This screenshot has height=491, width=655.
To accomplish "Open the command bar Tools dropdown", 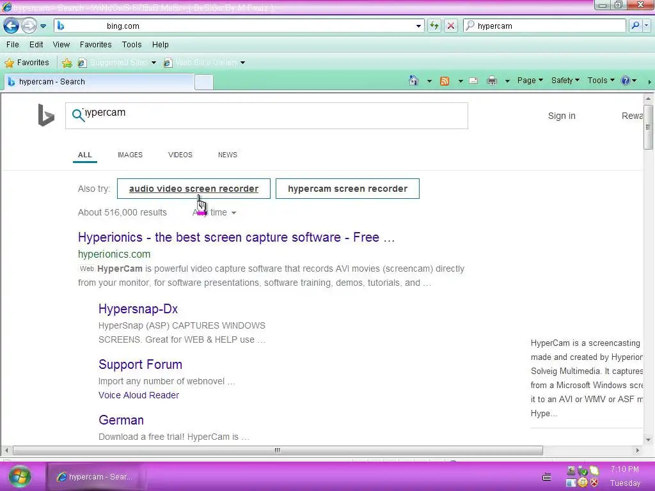I will (x=601, y=81).
